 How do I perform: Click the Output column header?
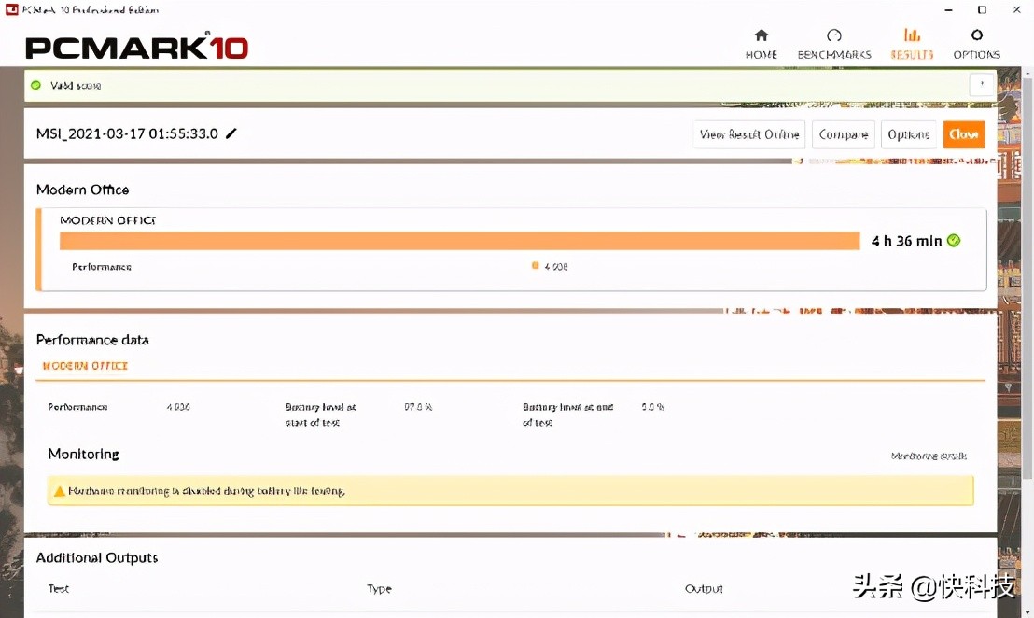(704, 588)
